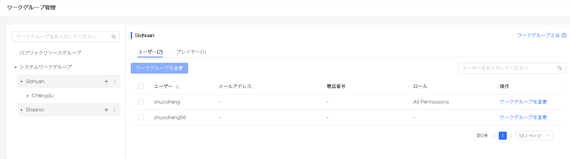Viewport: 570px width, 159px height.
Task: Open the ワークグループとは help link
Action: [x=538, y=35]
